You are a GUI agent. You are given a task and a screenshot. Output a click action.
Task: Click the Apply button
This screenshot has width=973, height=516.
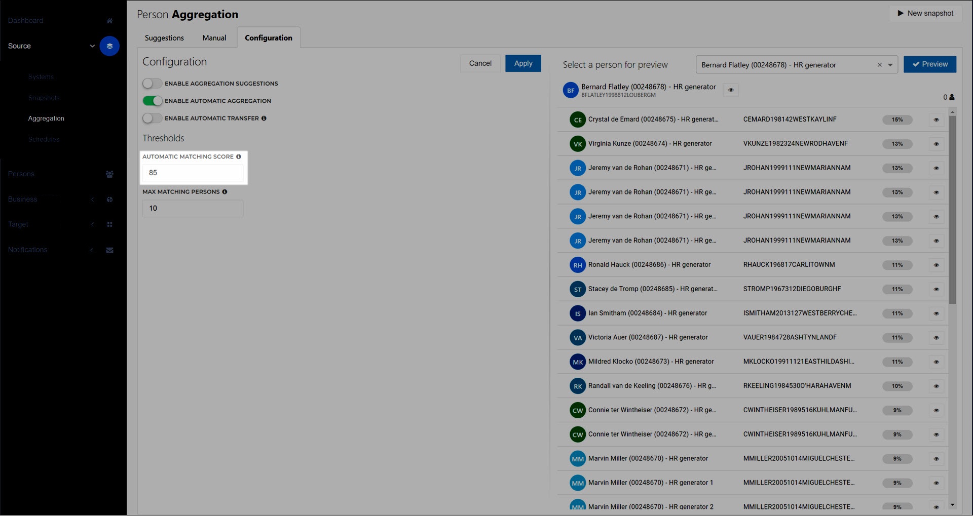pyautogui.click(x=523, y=64)
